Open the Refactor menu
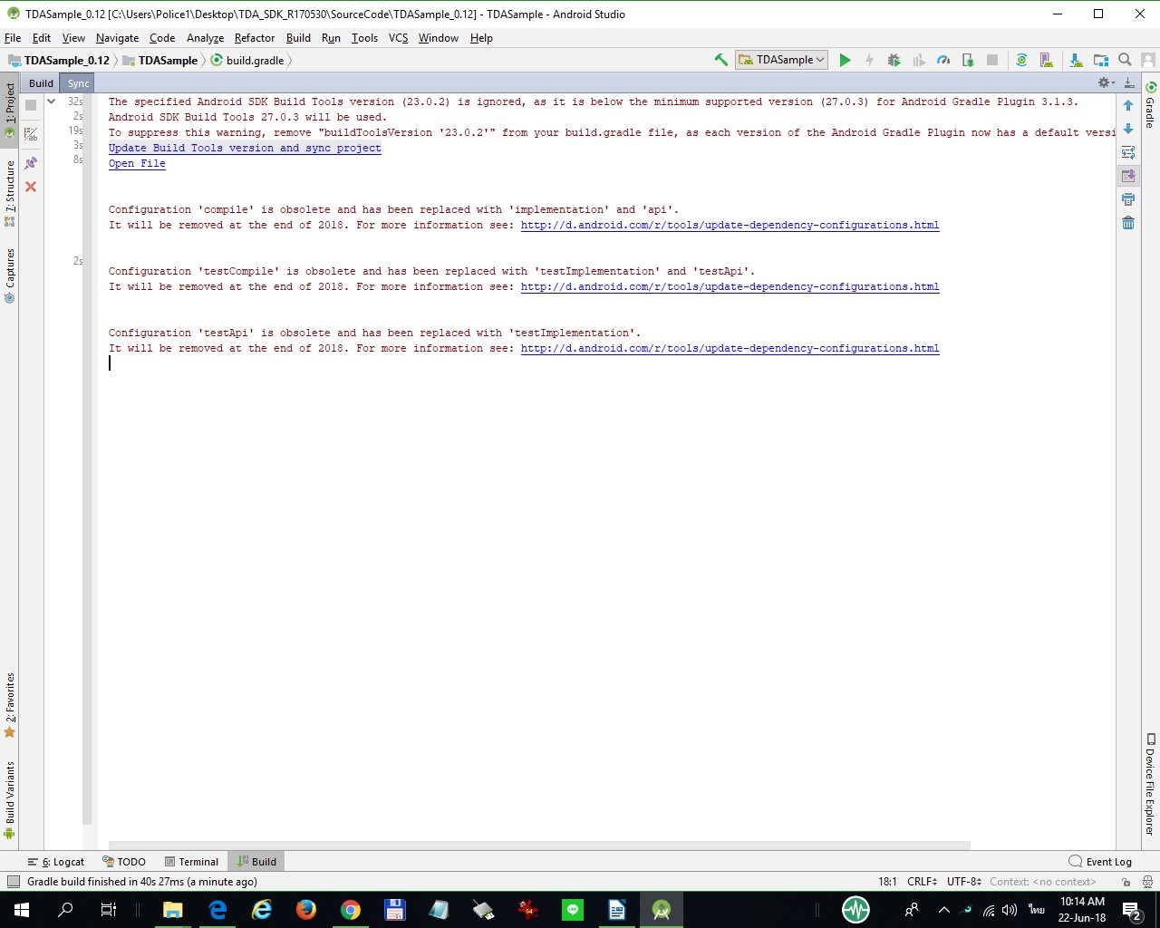 255,38
